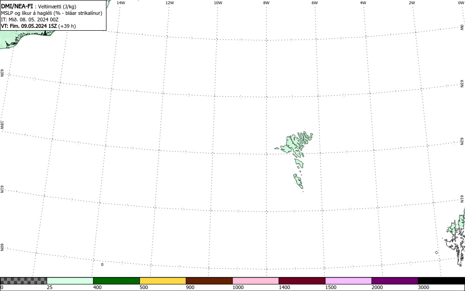Click the northern Faroe Islands main group
Viewport: 465px width, 291px height.
click(x=293, y=144)
